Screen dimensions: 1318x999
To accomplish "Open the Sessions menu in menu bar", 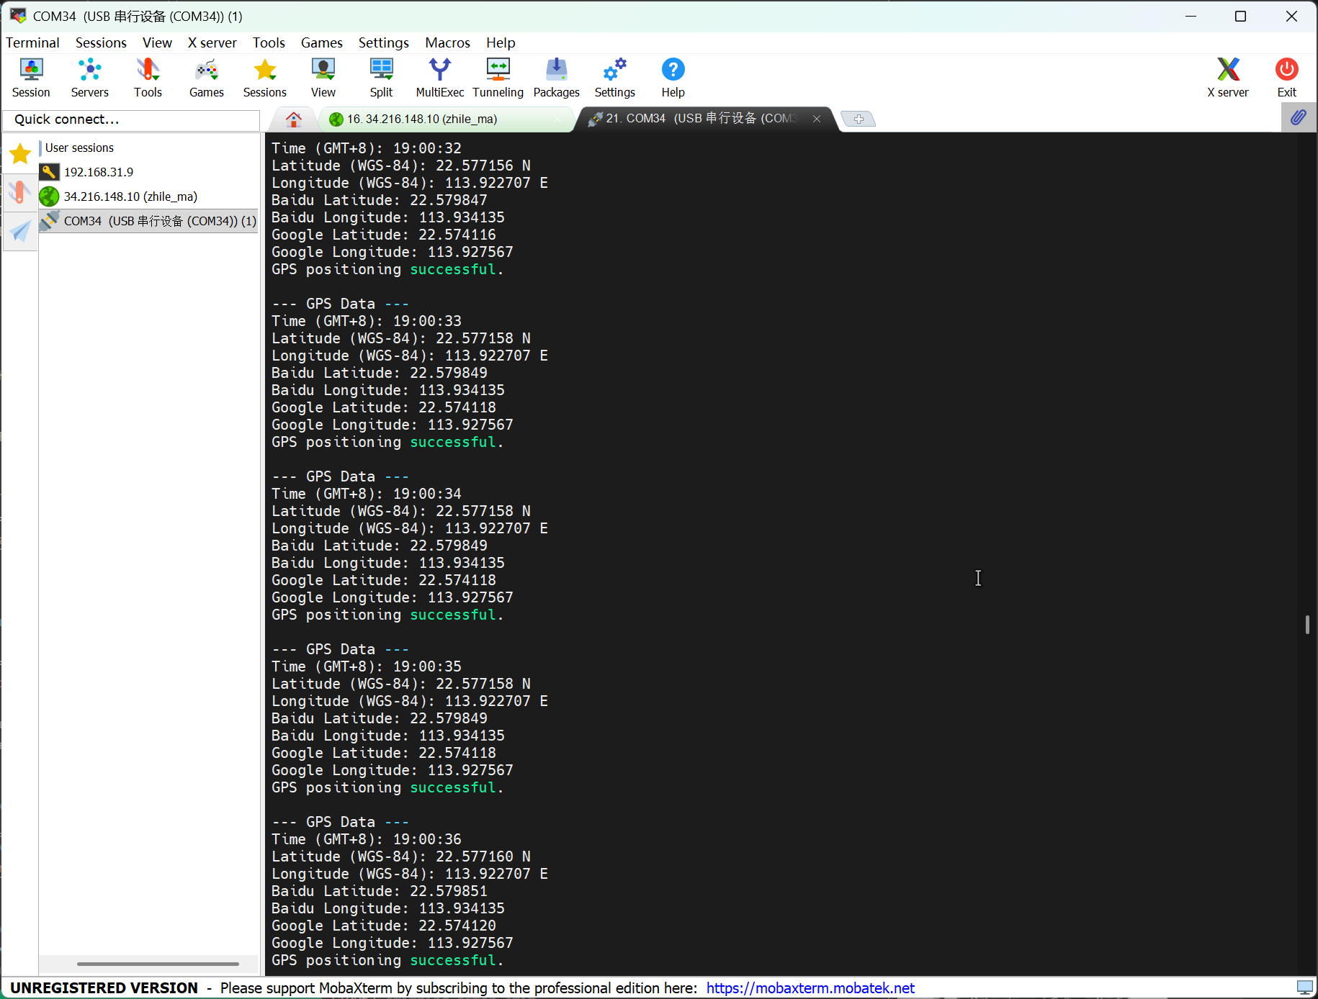I will (101, 42).
